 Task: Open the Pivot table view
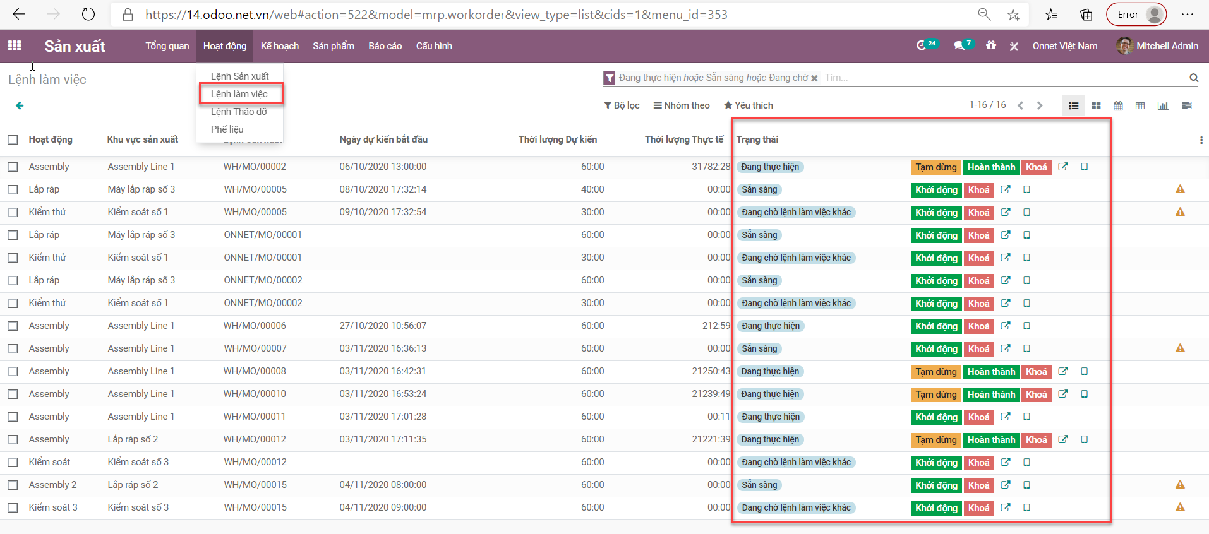[1140, 105]
